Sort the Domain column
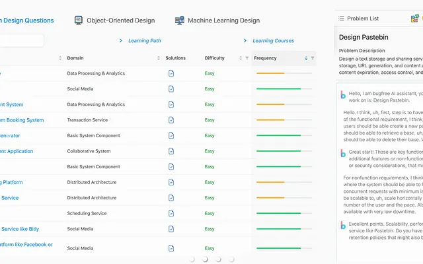Image resolution: width=423 pixels, height=264 pixels. (159, 58)
